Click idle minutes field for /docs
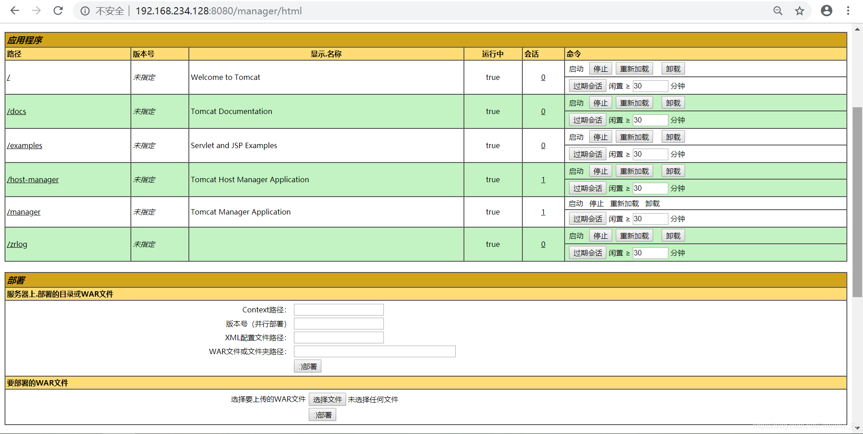The height and width of the screenshot is (434, 863). [650, 120]
